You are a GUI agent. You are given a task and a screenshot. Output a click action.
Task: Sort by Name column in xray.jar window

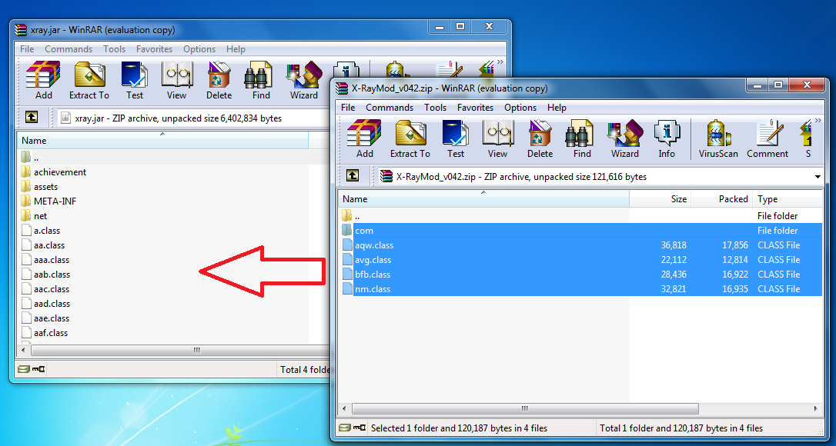point(162,141)
